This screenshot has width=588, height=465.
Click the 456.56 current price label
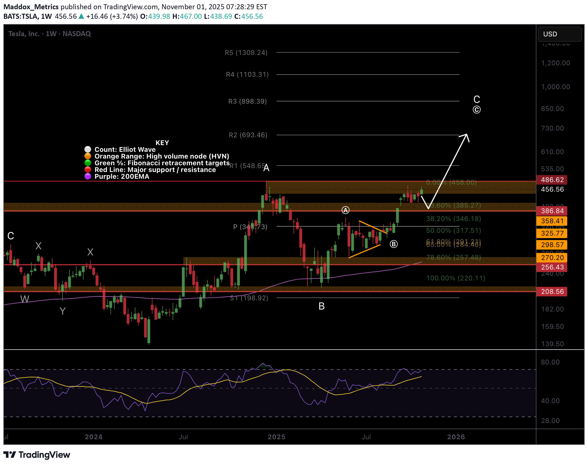(552, 189)
